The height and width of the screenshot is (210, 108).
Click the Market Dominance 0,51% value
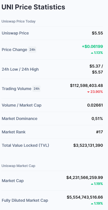[x=97, y=119]
